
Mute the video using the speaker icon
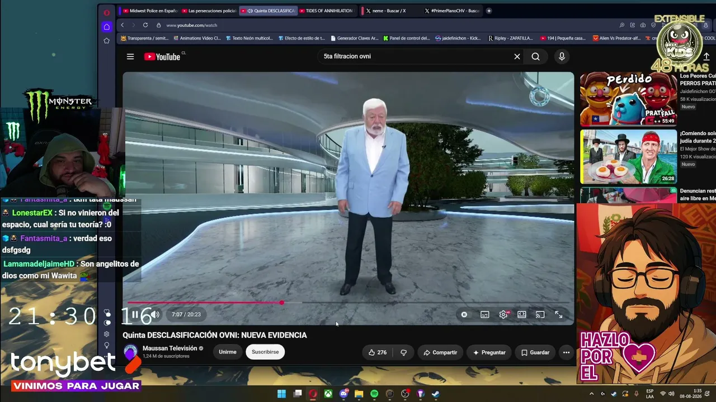pos(155,314)
